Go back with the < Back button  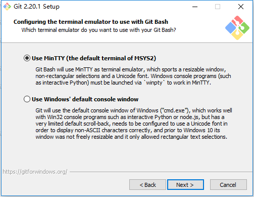[147, 185]
